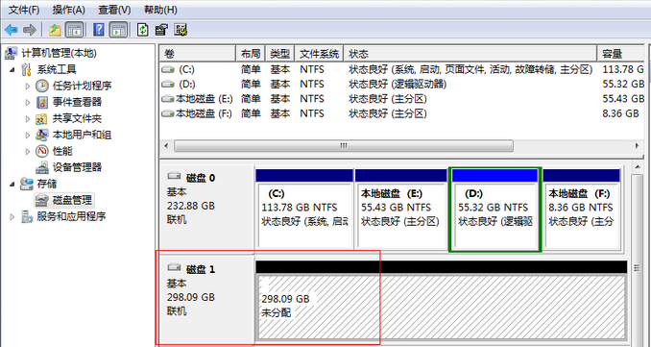Open the blue Help question mark icon

click(x=99, y=30)
